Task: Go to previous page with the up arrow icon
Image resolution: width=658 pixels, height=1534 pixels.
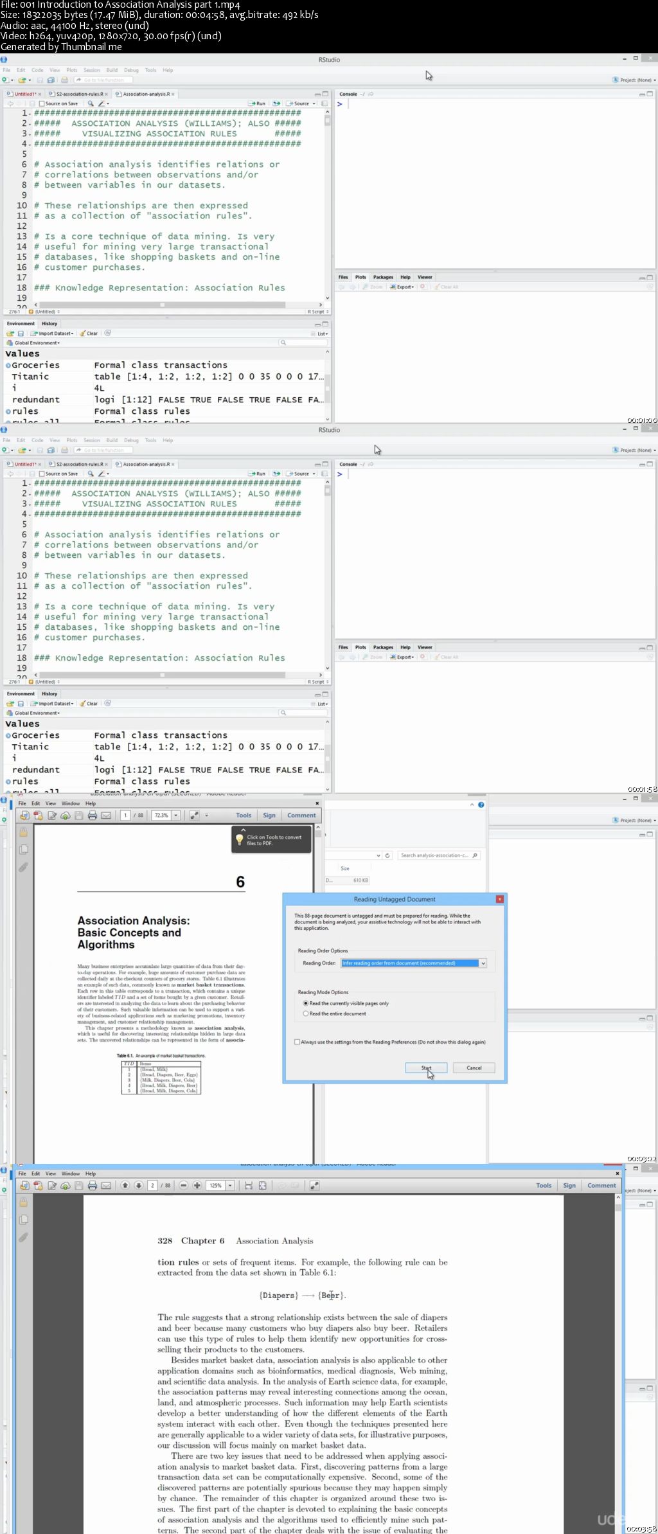Action: pos(125,1185)
